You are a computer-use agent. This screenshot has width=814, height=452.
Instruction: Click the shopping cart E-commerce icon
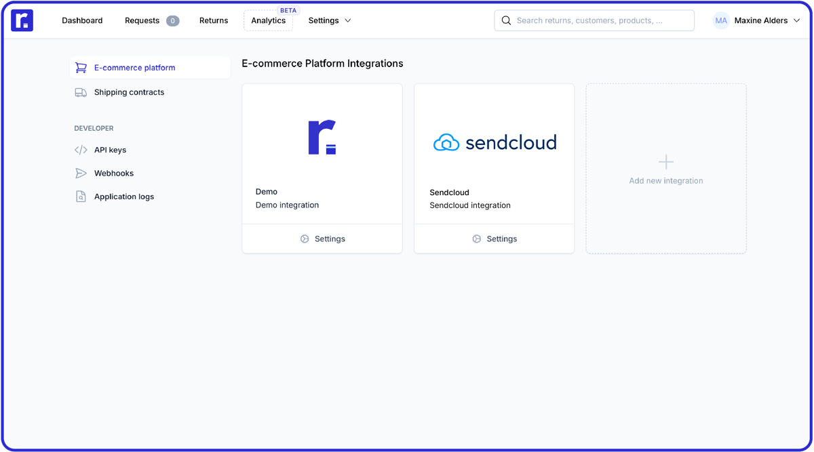click(x=81, y=68)
